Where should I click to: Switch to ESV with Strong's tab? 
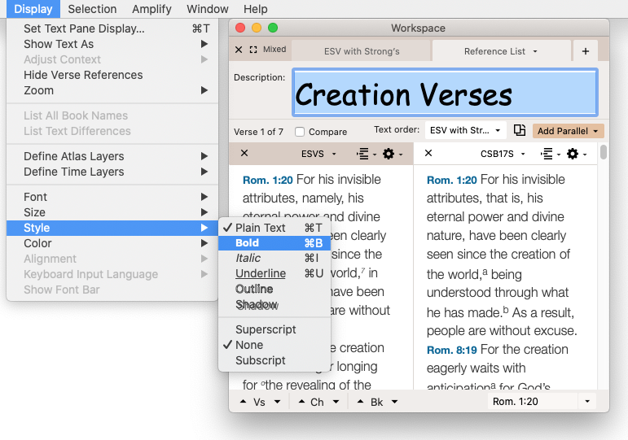(362, 51)
